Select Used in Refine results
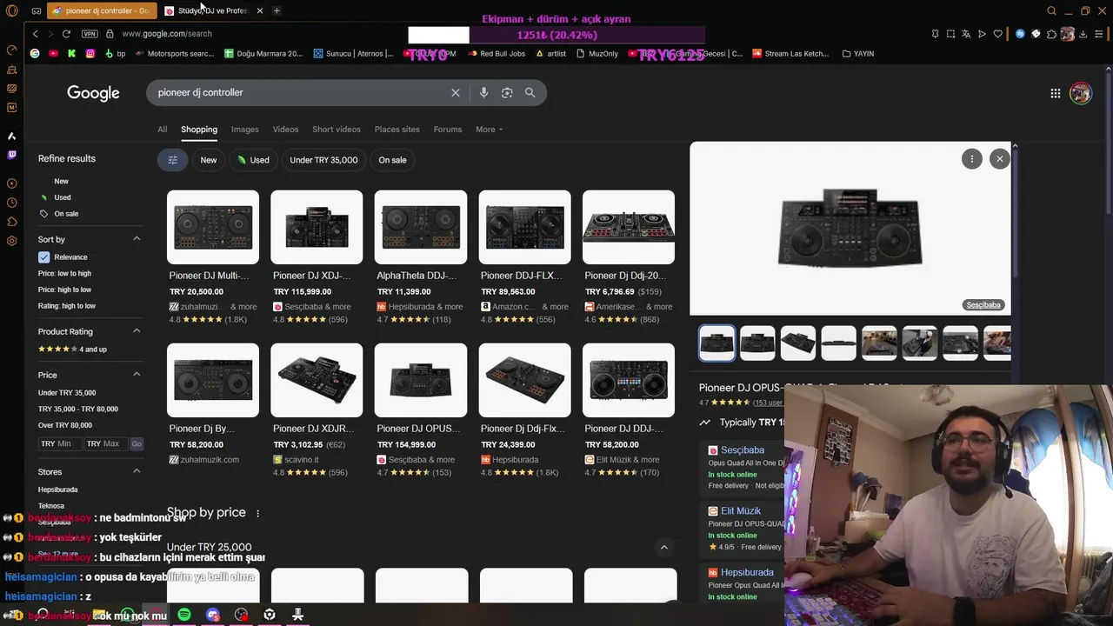Viewport: 1113px width, 626px height. click(x=62, y=197)
